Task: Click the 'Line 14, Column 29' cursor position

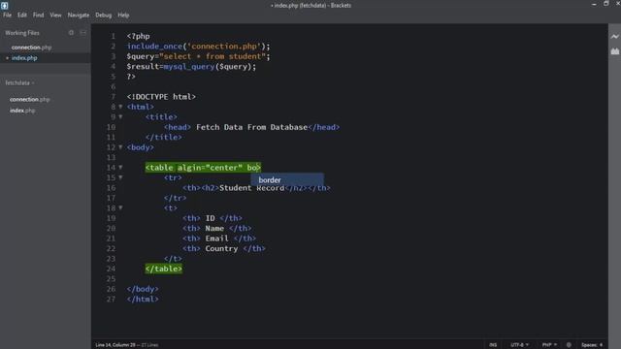Action: pyautogui.click(x=114, y=345)
